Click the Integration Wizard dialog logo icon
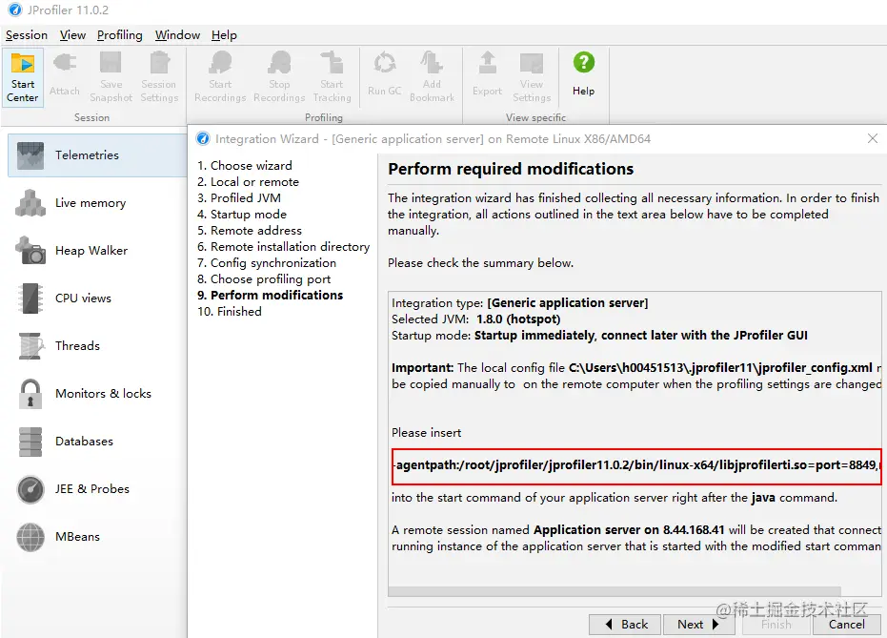Screen dimensions: 887x638 coord(203,138)
